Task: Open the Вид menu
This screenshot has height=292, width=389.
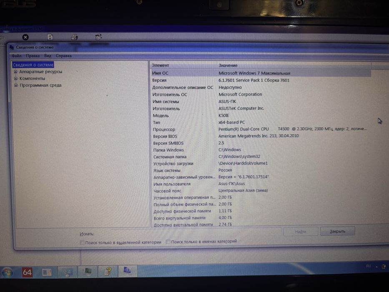Action: (x=48, y=55)
